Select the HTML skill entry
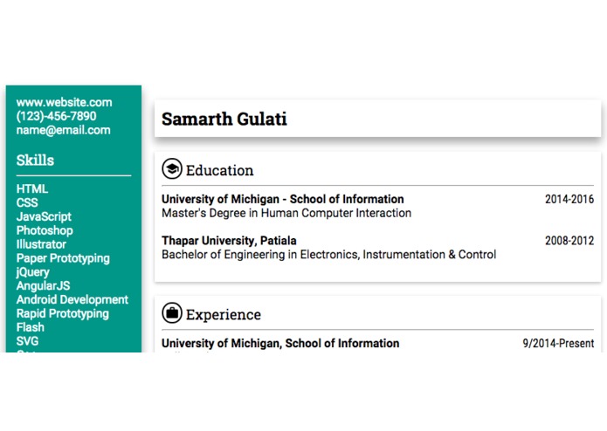This screenshot has width=607, height=431. (x=32, y=189)
